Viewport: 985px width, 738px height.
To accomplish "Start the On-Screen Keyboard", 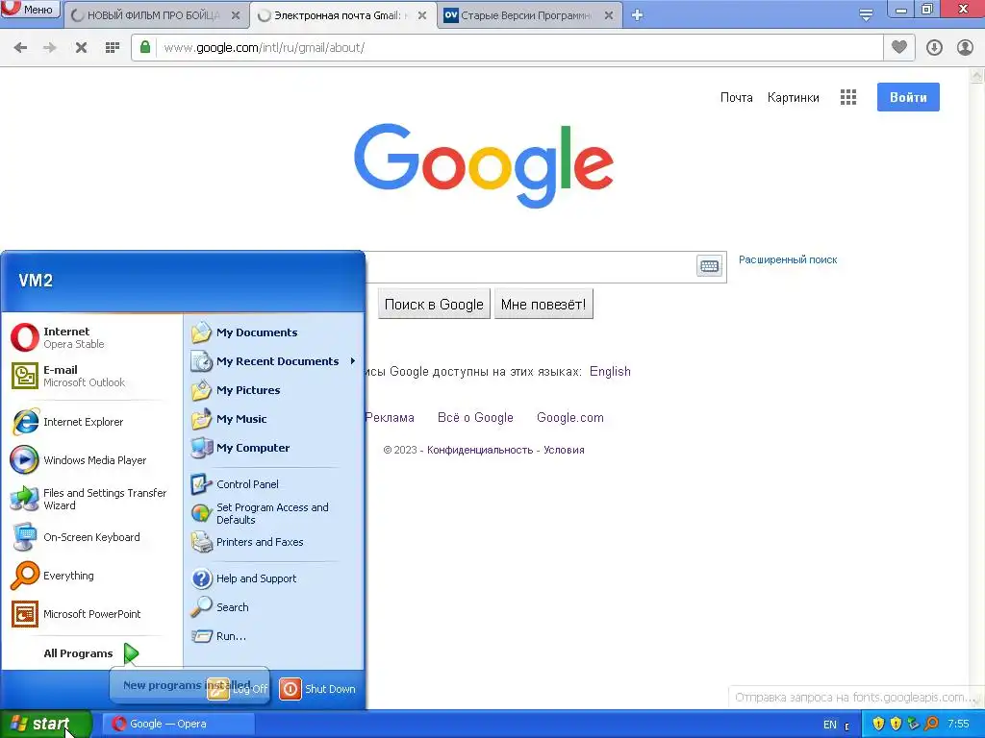I will pyautogui.click(x=91, y=537).
